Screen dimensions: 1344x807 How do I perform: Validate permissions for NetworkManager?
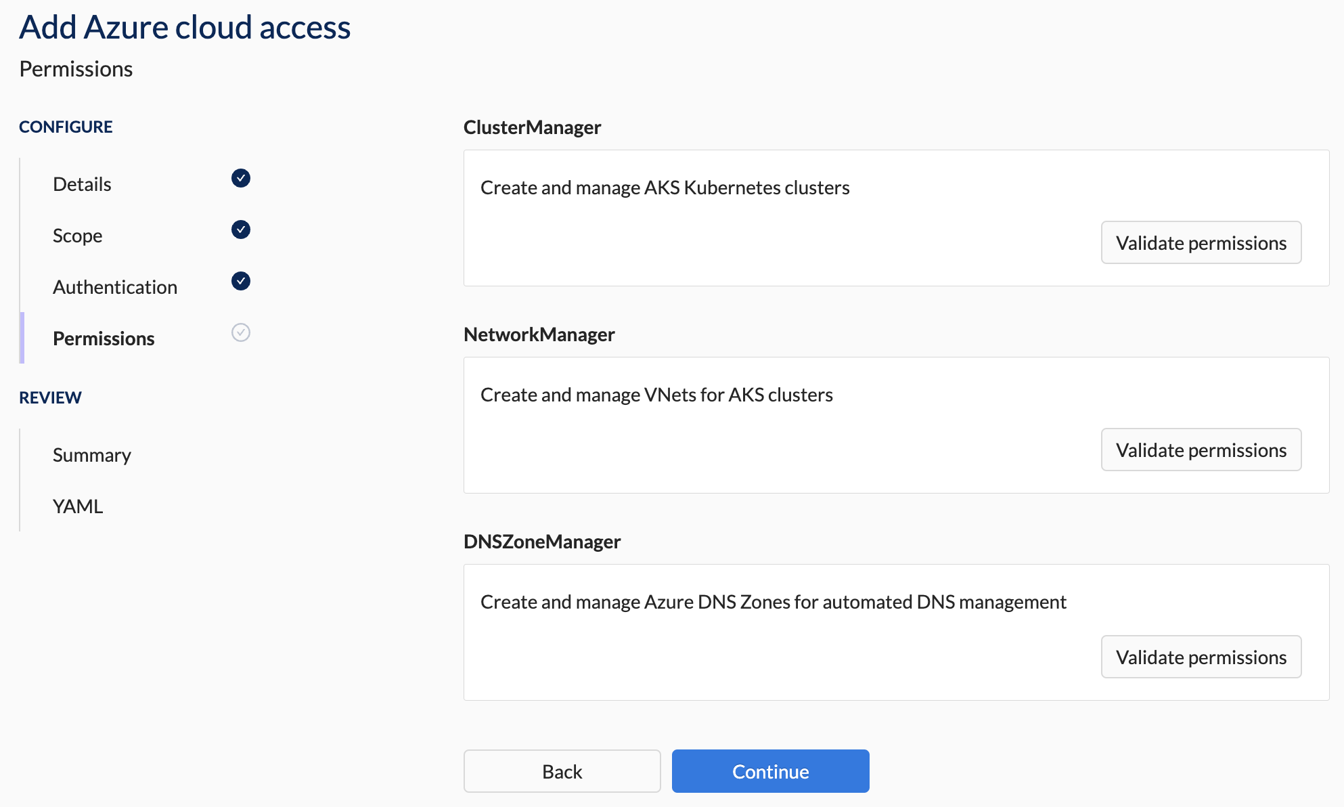coord(1201,450)
